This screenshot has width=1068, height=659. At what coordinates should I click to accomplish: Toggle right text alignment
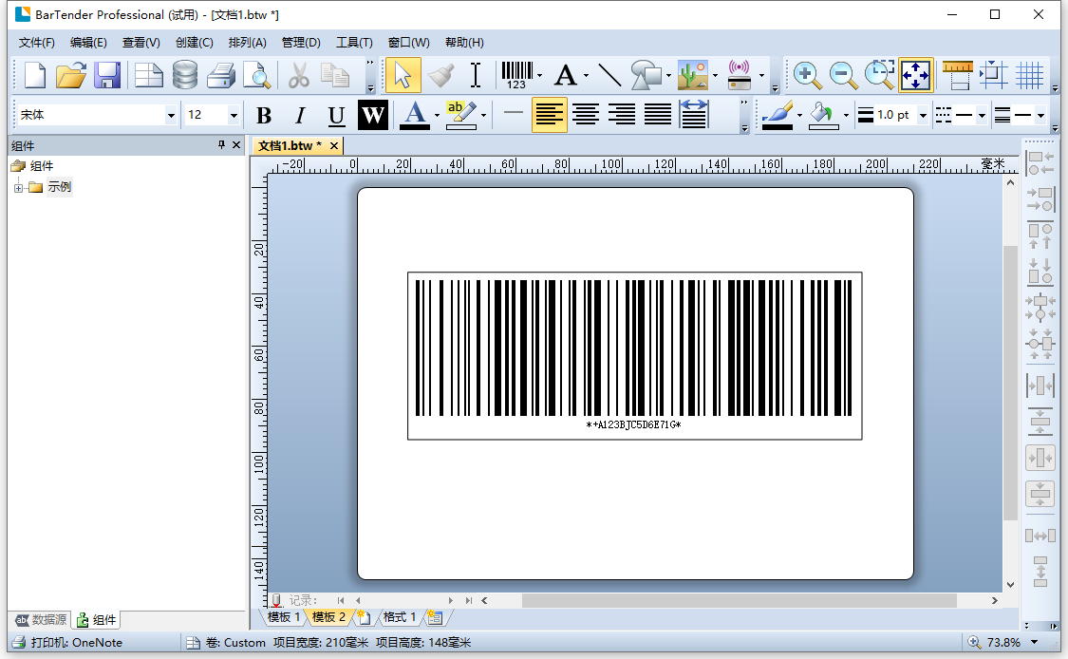[622, 115]
